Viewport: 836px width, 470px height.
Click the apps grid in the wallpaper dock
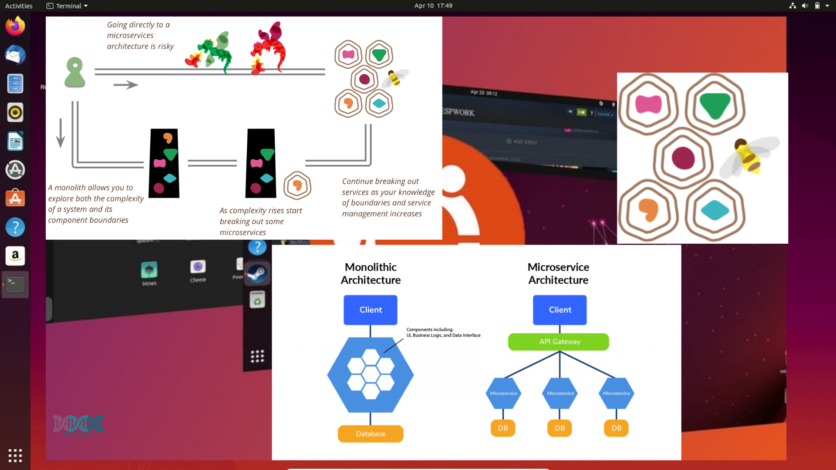(257, 356)
